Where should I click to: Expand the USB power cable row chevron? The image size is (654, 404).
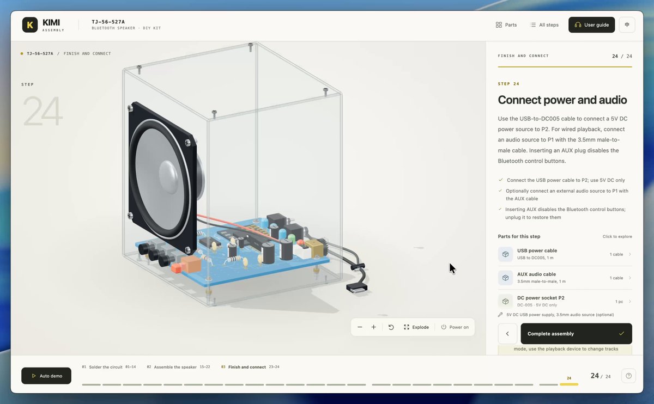pos(630,254)
